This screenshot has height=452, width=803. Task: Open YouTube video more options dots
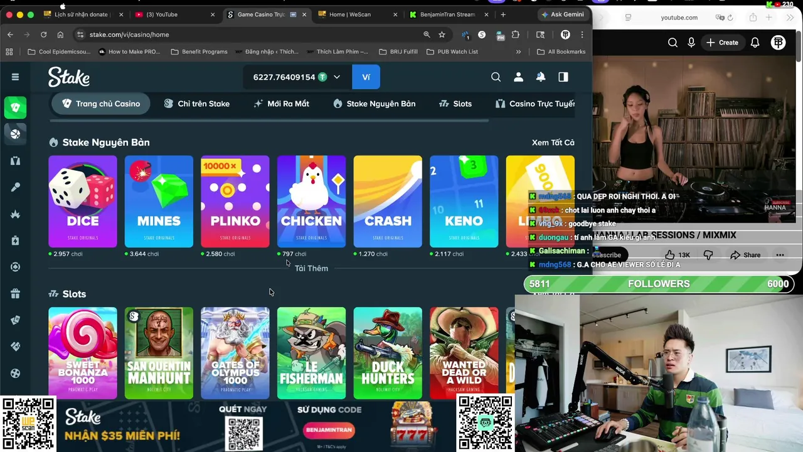click(x=780, y=255)
